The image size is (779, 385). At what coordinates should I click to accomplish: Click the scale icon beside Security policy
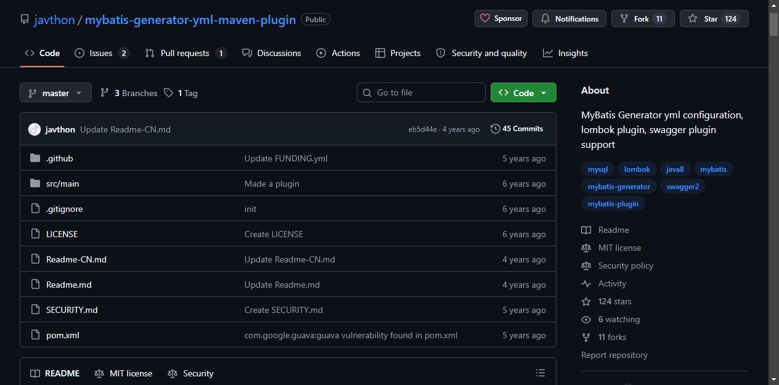pyautogui.click(x=586, y=265)
